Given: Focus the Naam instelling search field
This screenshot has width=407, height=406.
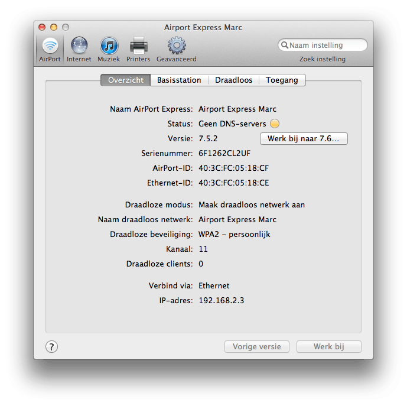Looking at the screenshot, I should tap(323, 45).
